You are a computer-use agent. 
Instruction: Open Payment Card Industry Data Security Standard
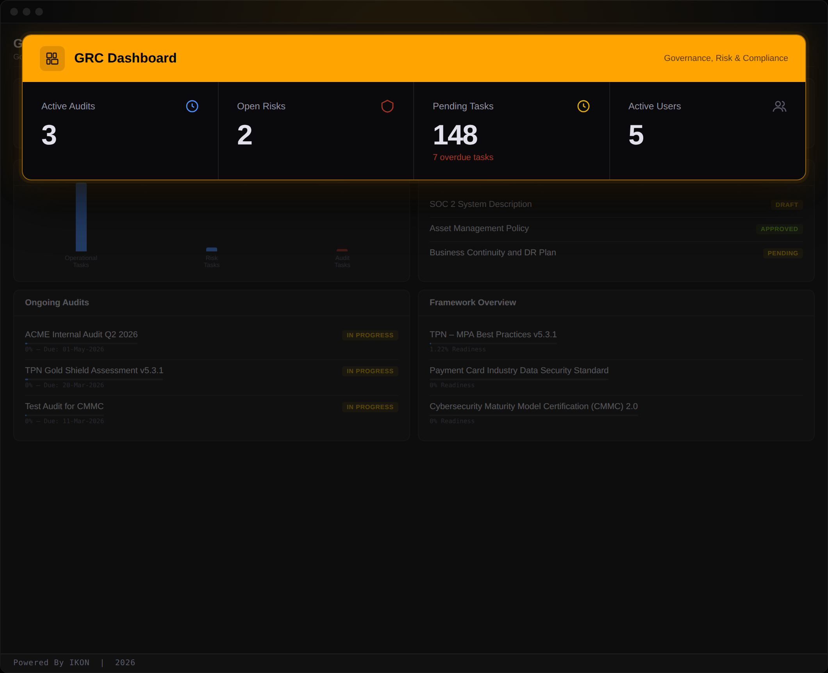(519, 370)
